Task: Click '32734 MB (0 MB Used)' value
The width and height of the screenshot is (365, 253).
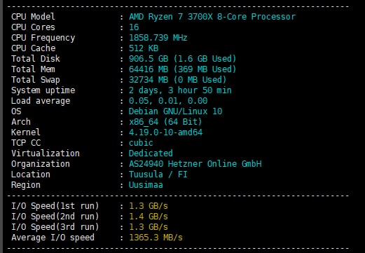Action: [177, 80]
